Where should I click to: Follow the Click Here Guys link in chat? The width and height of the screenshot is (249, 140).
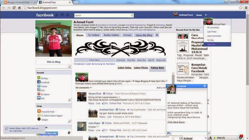(x=176, y=122)
